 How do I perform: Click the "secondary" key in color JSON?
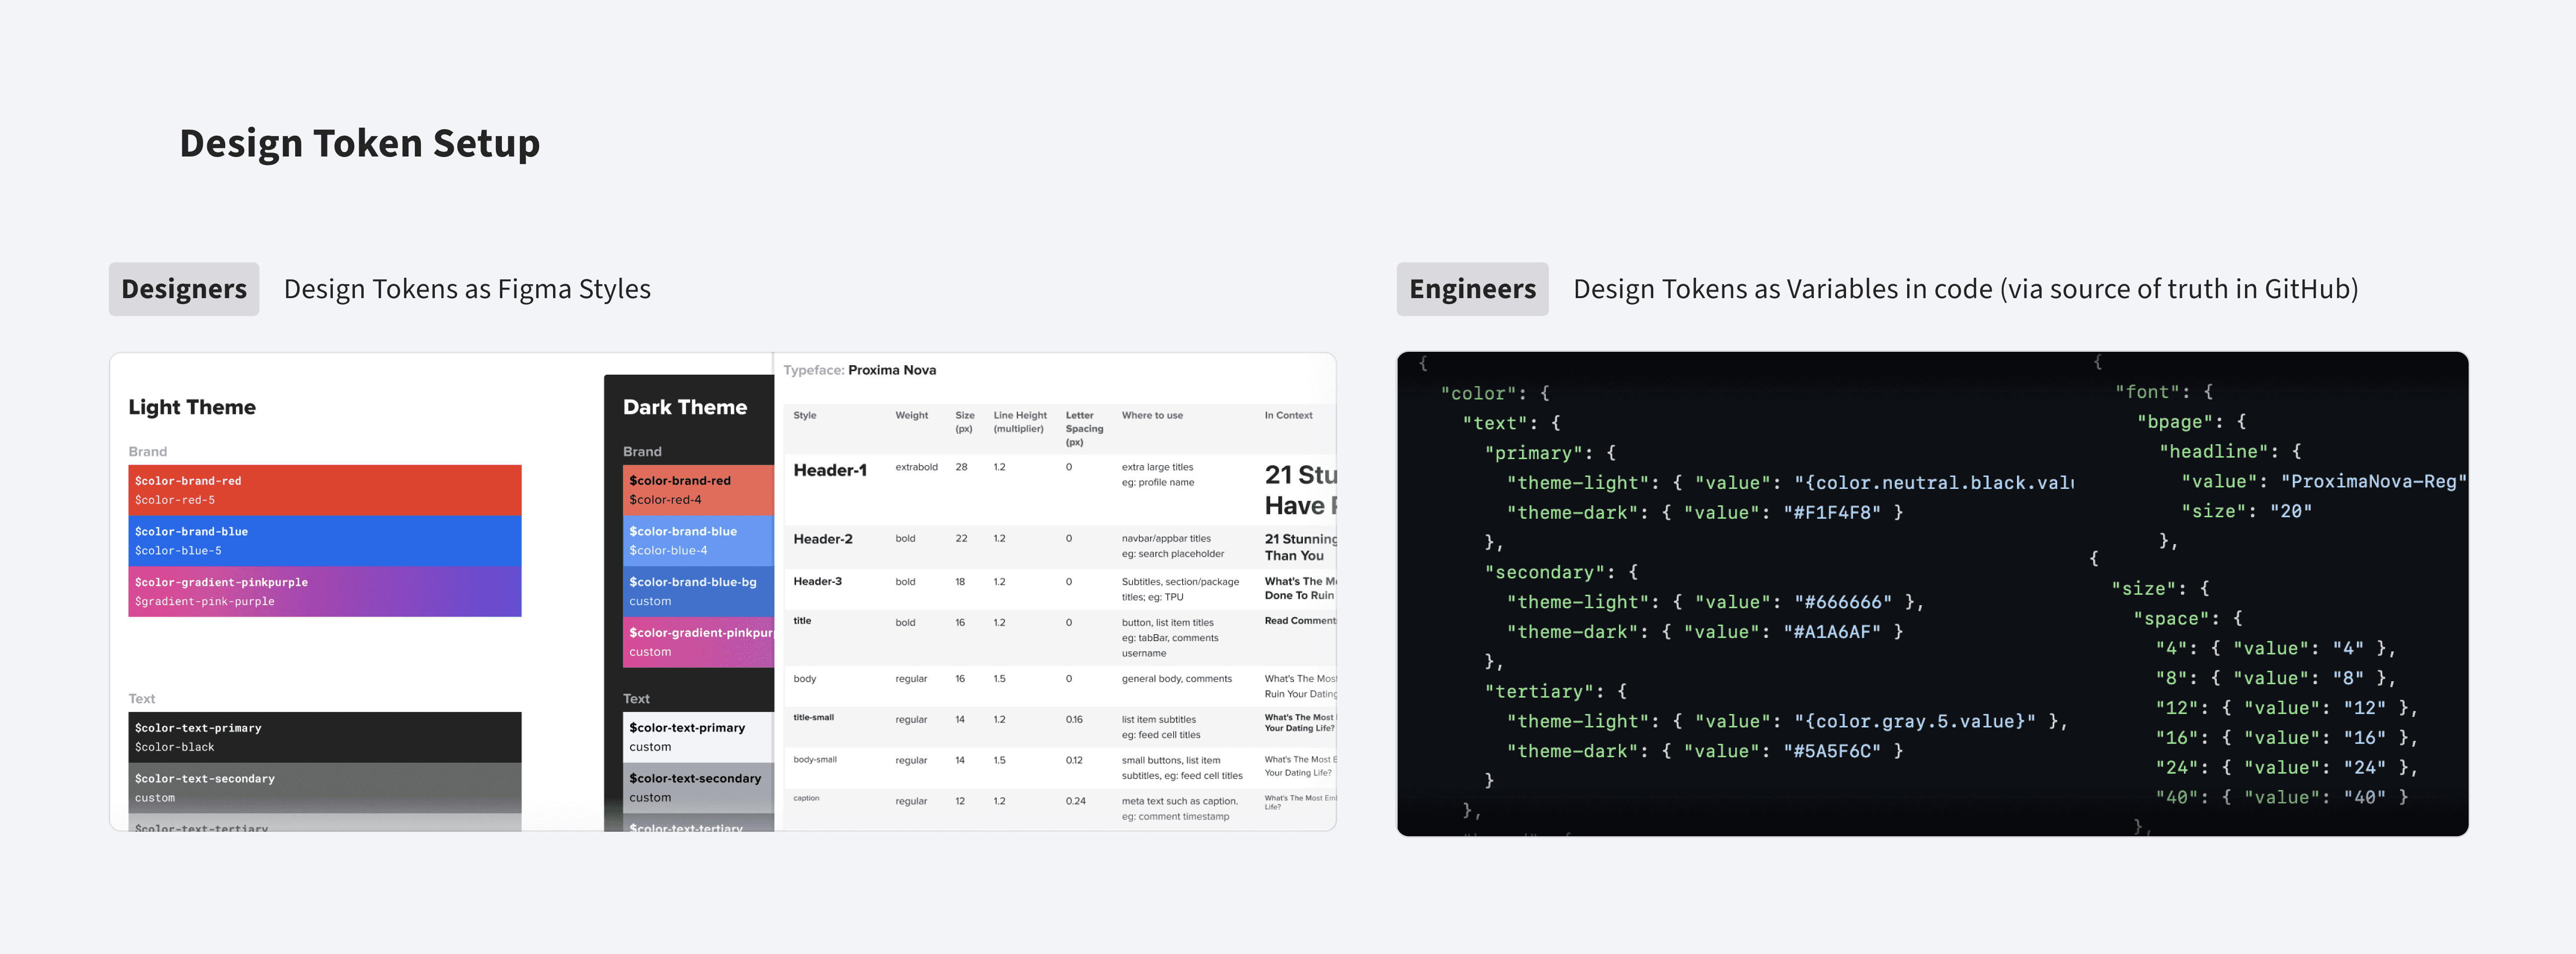coord(1545,573)
